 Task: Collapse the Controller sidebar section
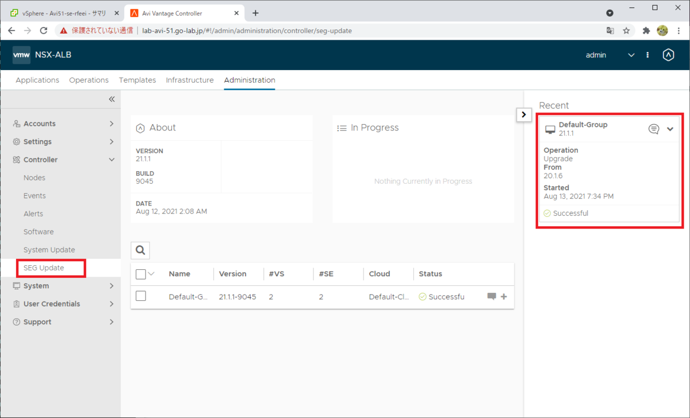click(60, 160)
